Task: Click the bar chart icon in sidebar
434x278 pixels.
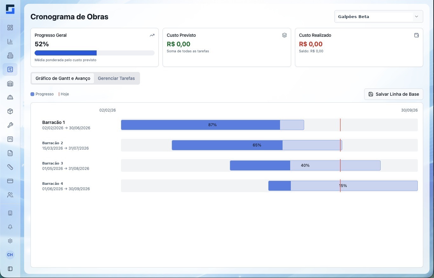Action: pyautogui.click(x=10, y=42)
